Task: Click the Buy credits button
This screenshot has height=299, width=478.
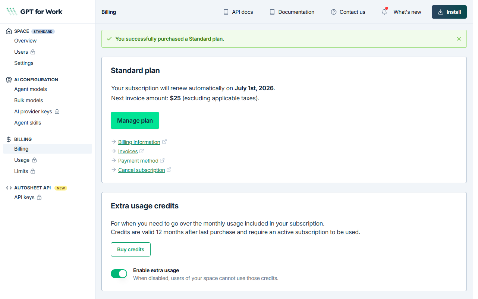Action: click(130, 249)
